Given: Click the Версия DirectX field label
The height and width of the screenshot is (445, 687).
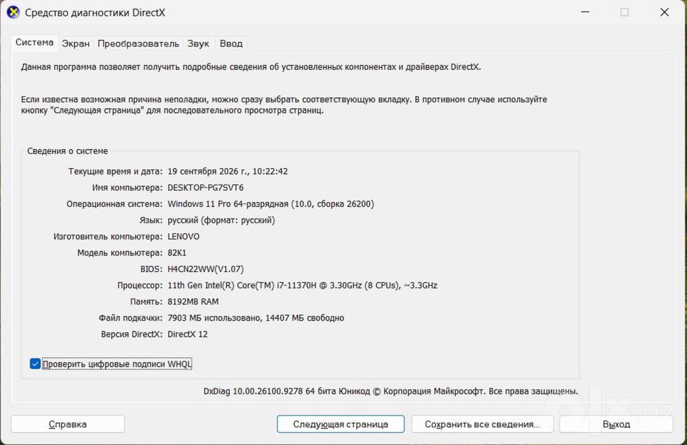Looking at the screenshot, I should tap(131, 334).
